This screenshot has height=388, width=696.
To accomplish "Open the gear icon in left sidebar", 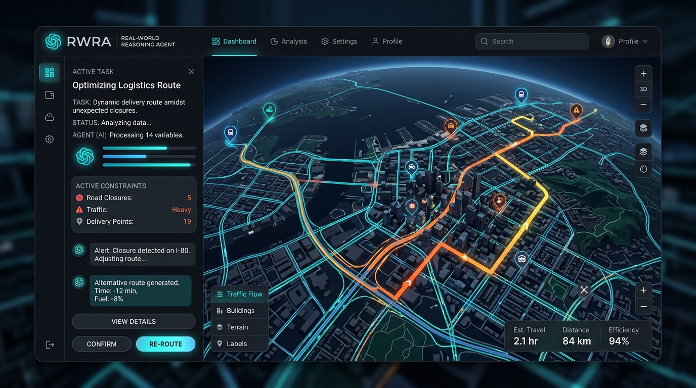I will [x=50, y=139].
